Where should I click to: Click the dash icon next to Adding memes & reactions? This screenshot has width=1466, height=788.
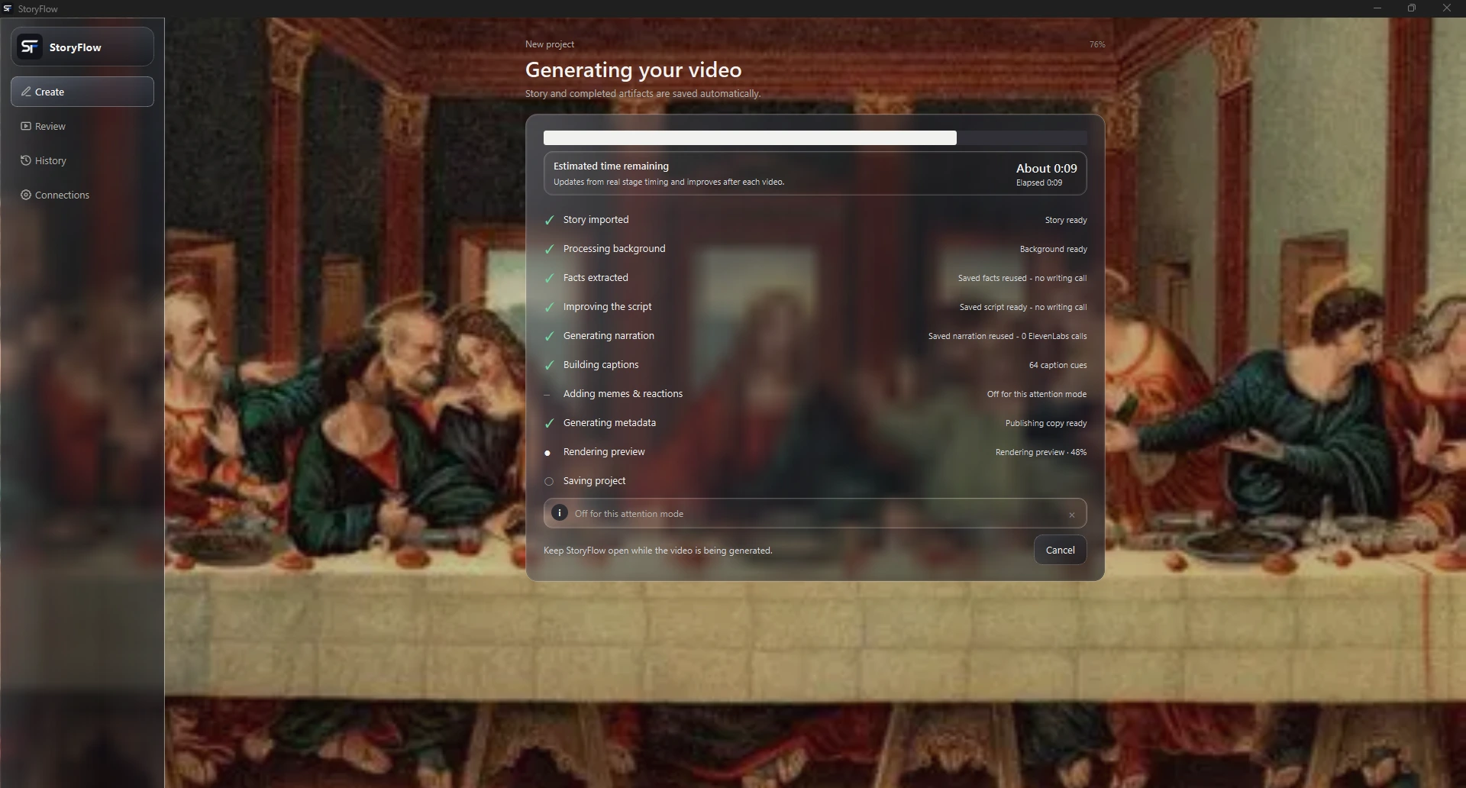pos(547,395)
